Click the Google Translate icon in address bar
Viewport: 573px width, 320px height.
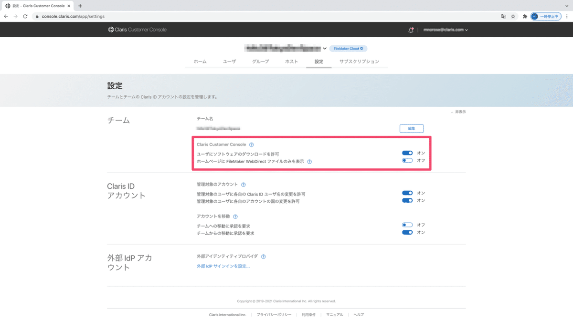503,16
